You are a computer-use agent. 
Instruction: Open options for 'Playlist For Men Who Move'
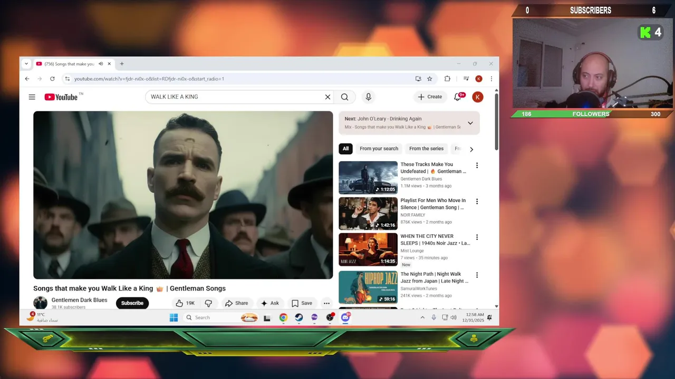[x=477, y=201]
